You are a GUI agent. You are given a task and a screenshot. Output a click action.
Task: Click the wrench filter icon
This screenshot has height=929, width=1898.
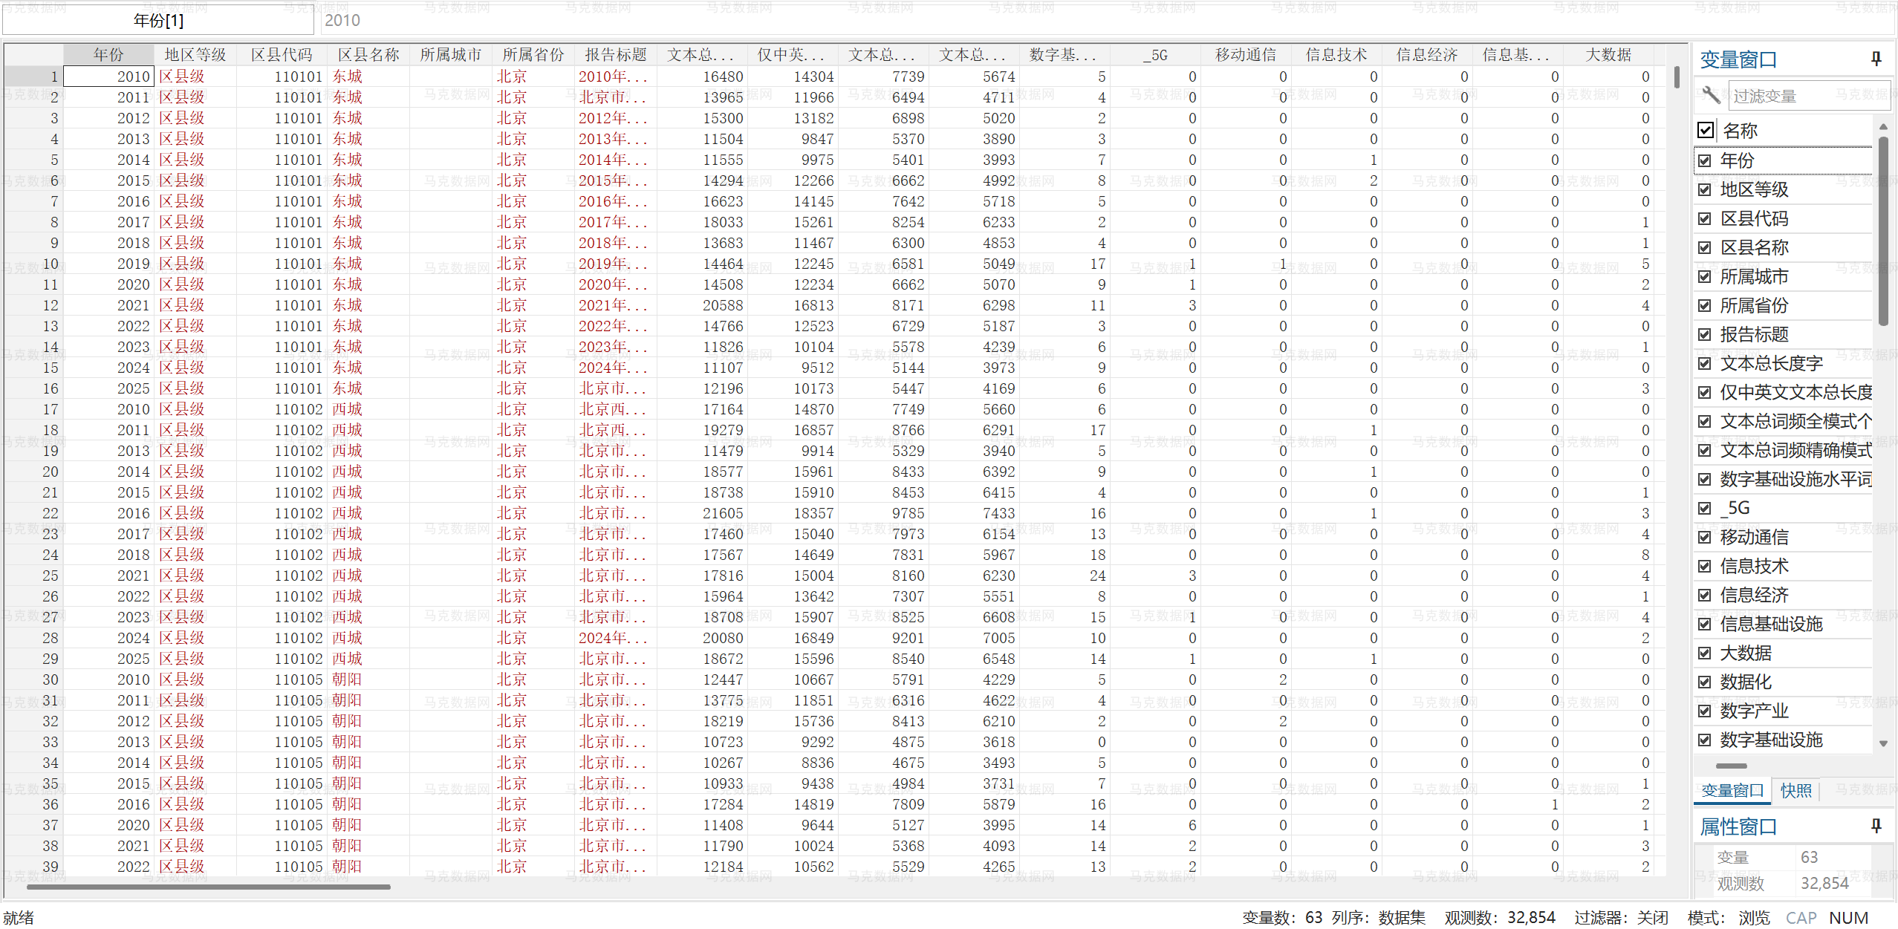(1711, 95)
